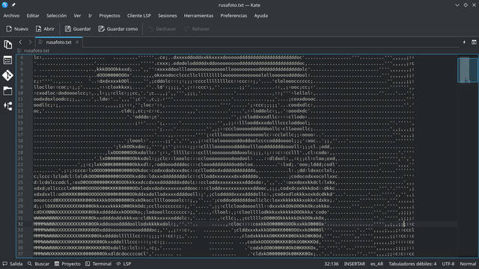Click the Kate application icon in title bar
Screen dimensions: 479x269
5,5
